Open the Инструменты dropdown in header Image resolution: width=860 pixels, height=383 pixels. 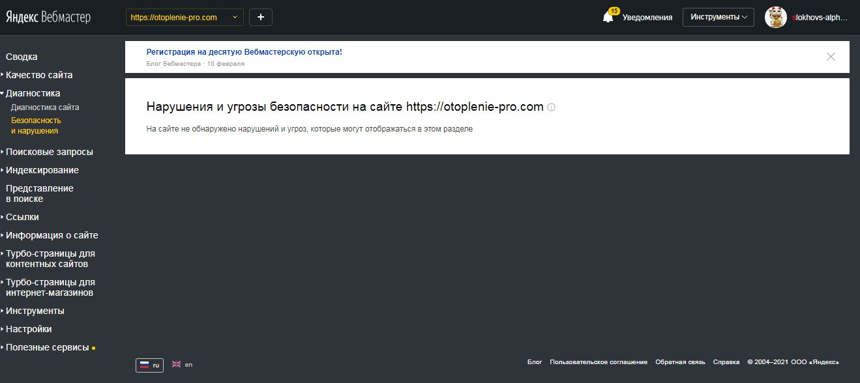point(718,18)
